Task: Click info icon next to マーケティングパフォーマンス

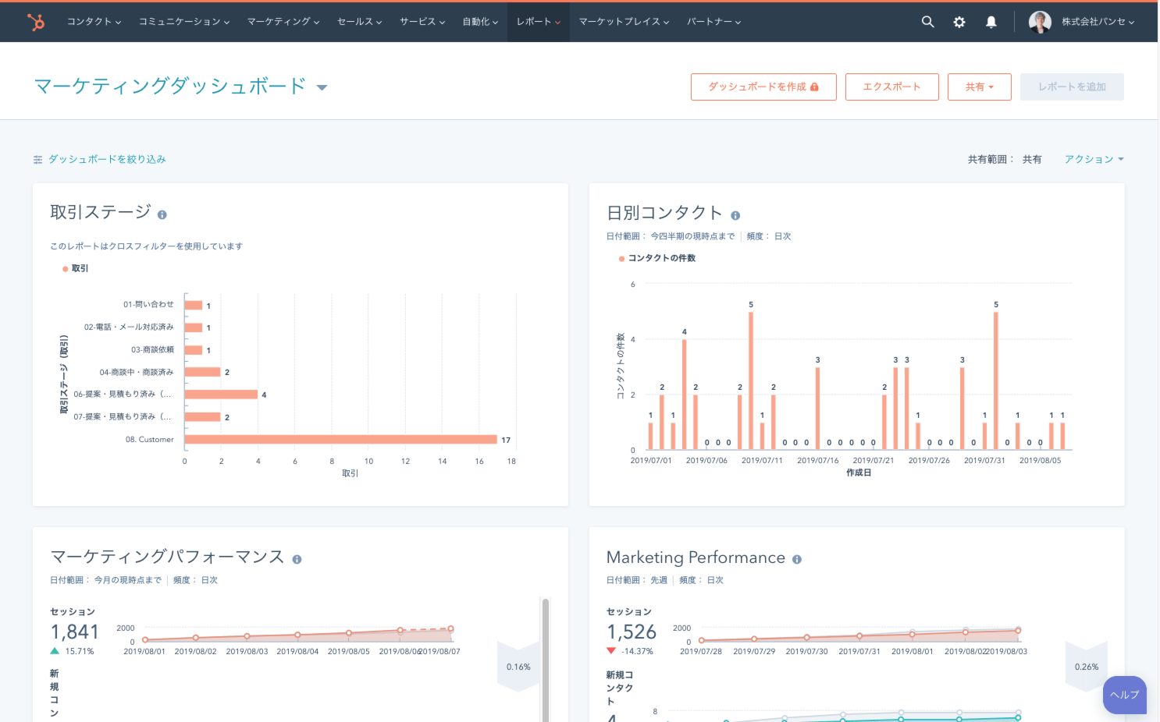Action: pyautogui.click(x=297, y=559)
